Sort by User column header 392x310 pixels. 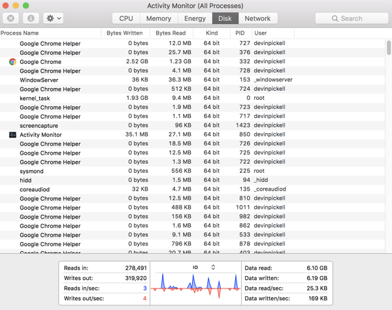[x=273, y=33]
